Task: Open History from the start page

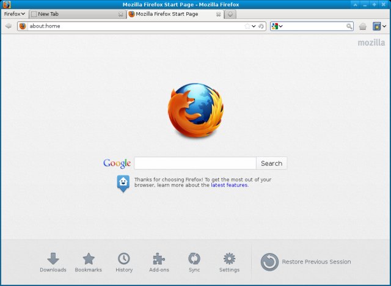Action: tap(124, 263)
